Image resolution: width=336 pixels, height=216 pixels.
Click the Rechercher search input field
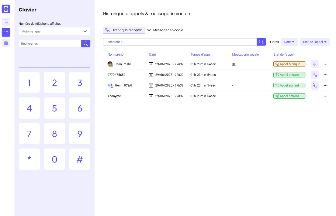point(179,42)
